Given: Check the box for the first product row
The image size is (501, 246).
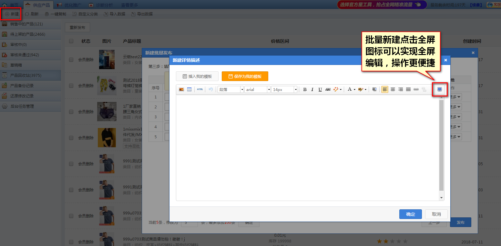Looking at the screenshot, I should (71, 59).
